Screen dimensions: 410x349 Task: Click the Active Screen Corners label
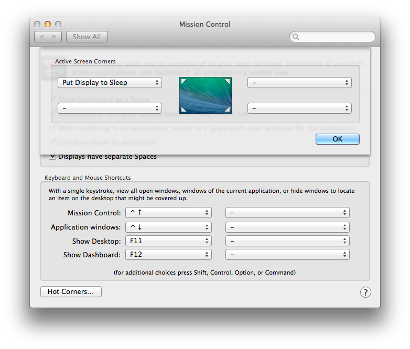tap(85, 61)
